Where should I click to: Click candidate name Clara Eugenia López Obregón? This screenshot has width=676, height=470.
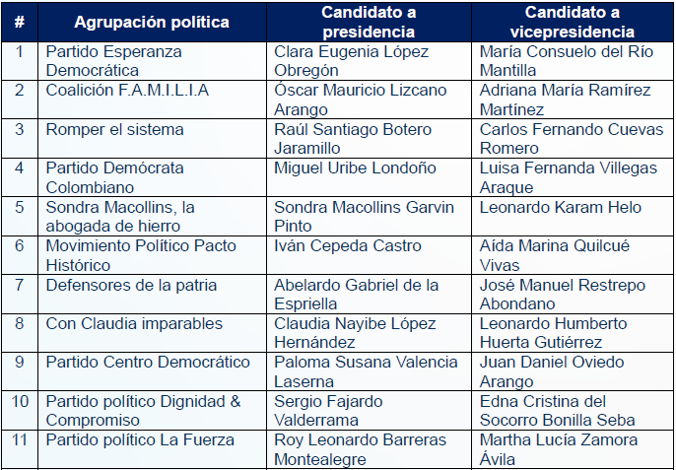tap(359, 60)
